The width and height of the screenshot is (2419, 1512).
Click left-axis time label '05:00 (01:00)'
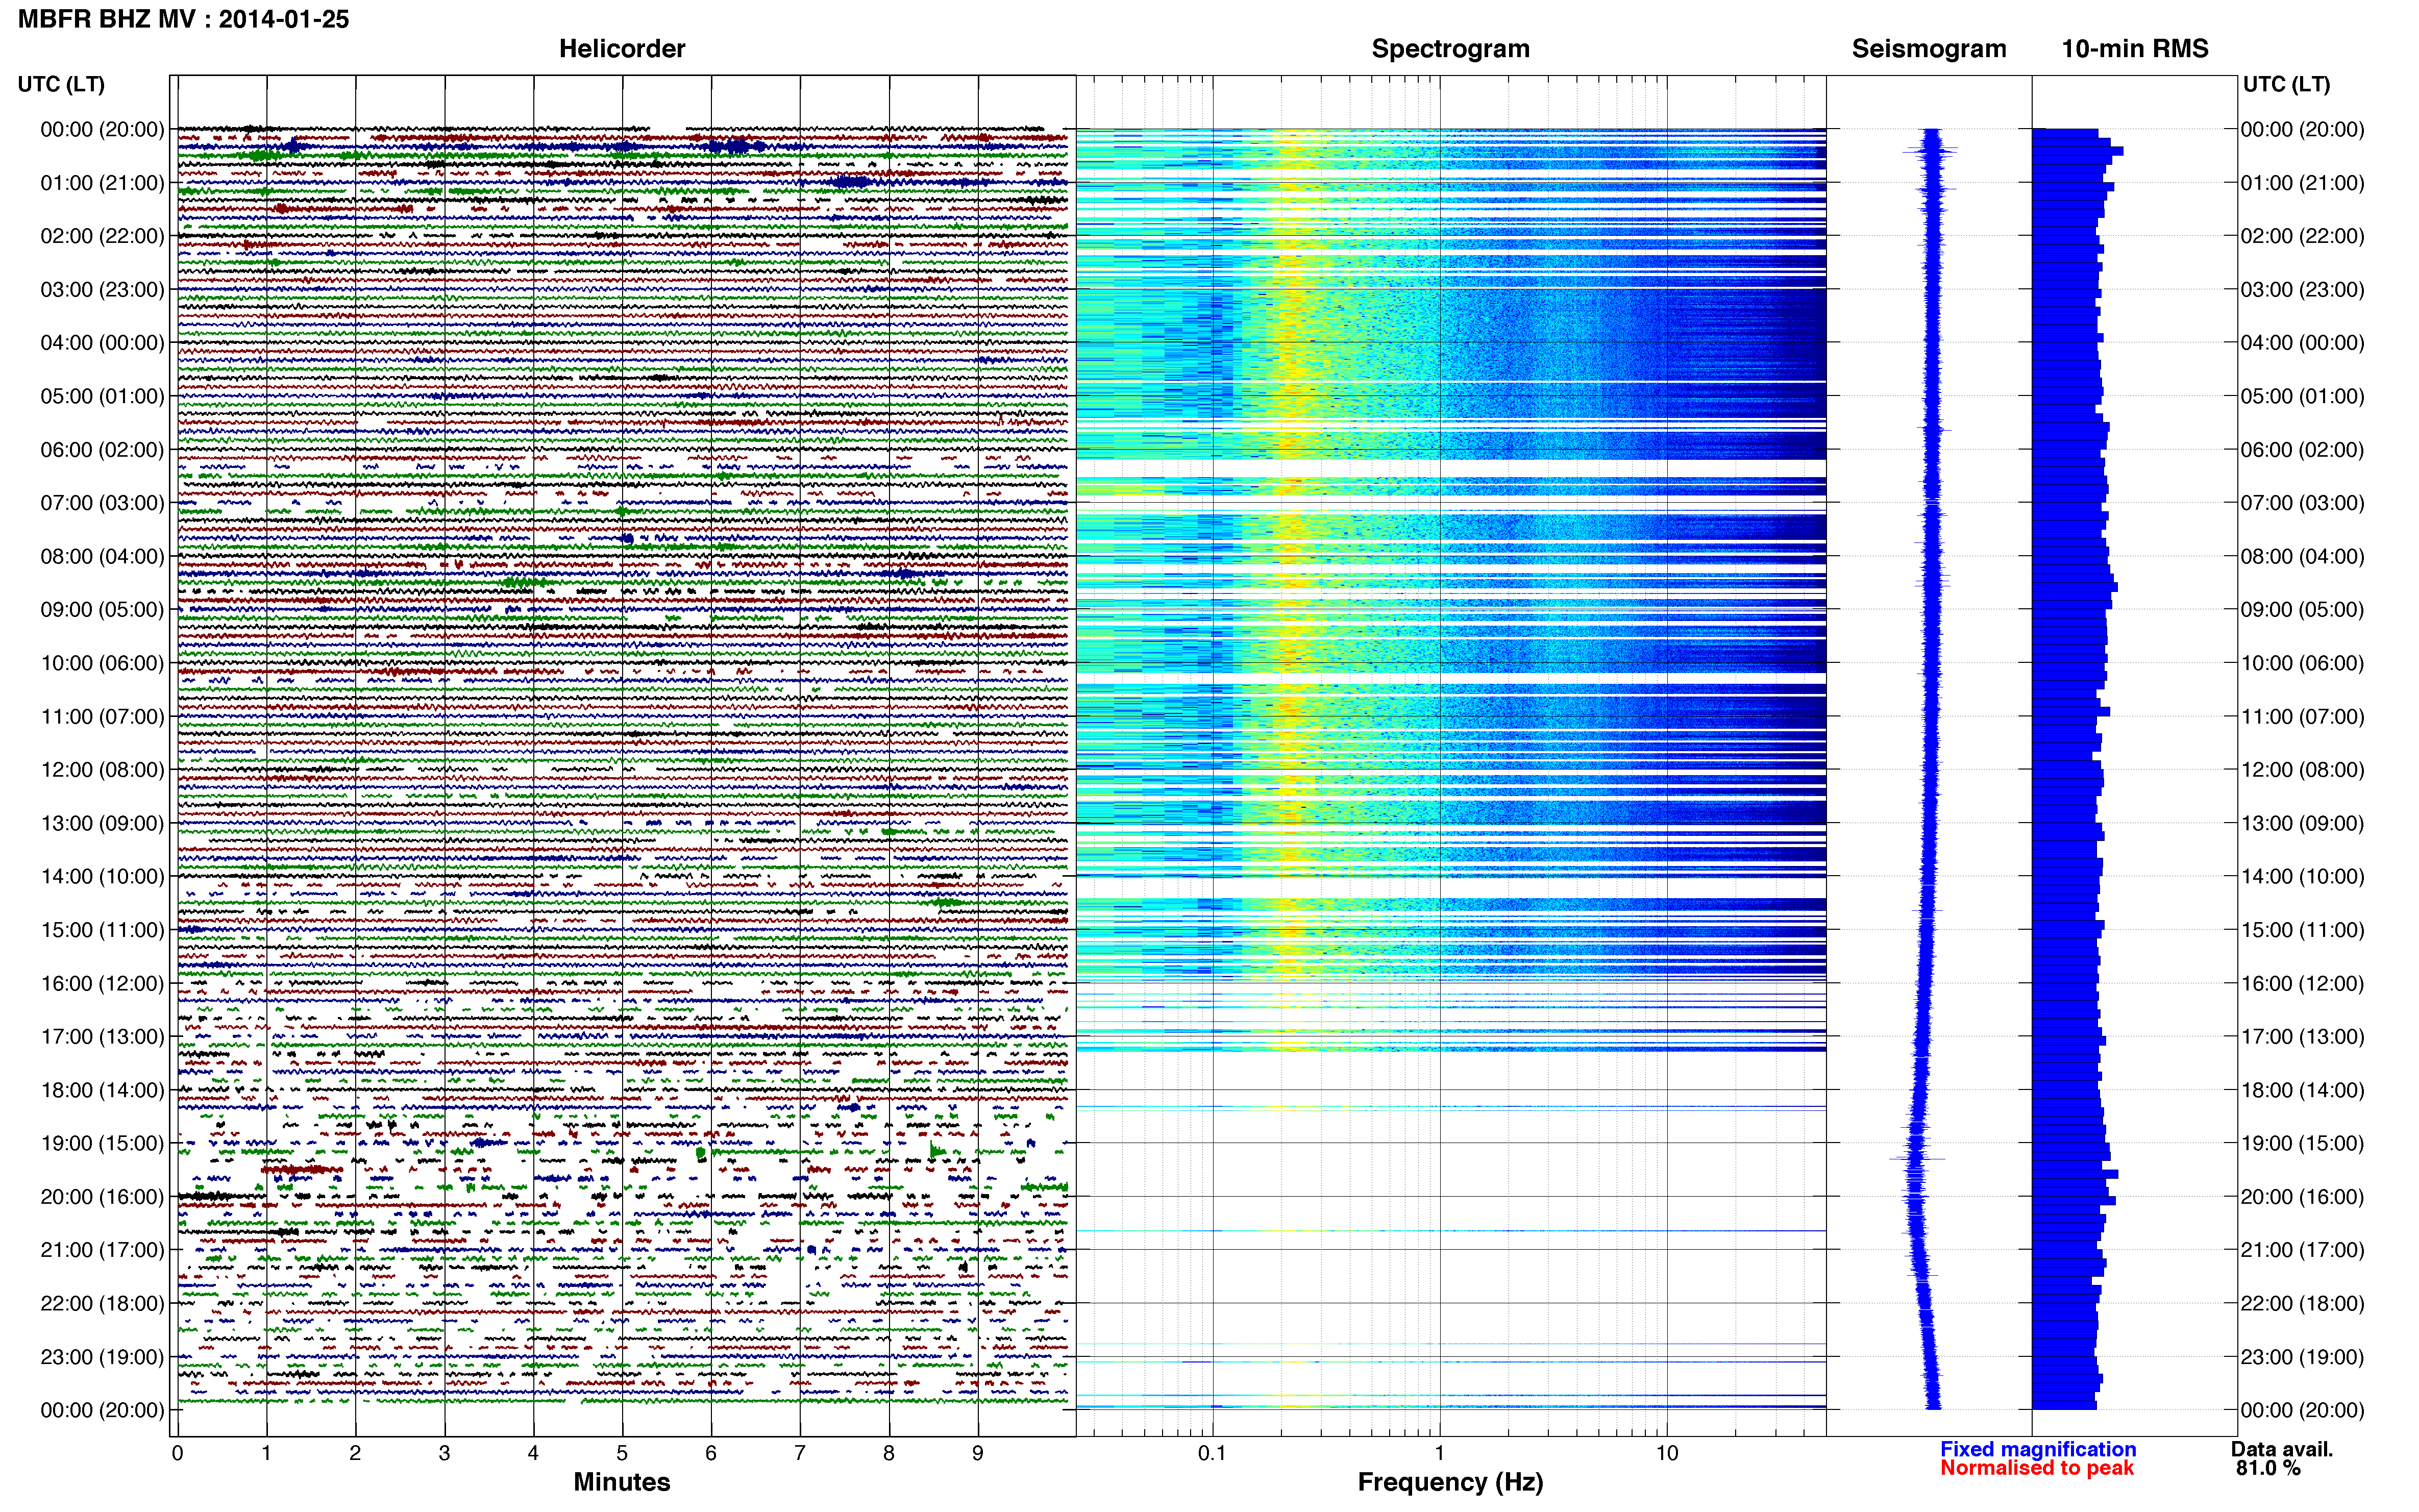tap(102, 396)
